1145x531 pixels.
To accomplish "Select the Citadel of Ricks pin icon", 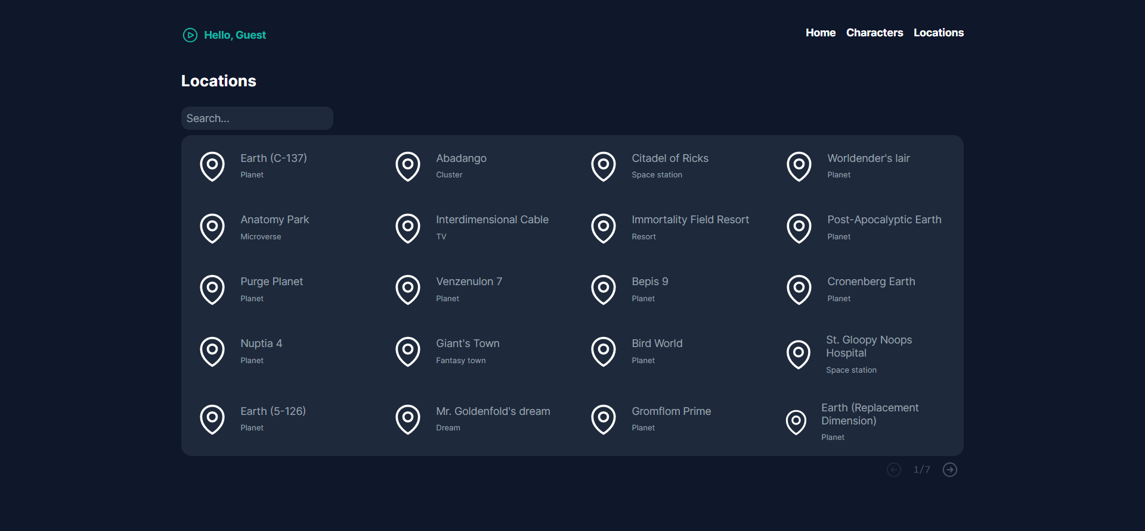I will click(x=604, y=166).
